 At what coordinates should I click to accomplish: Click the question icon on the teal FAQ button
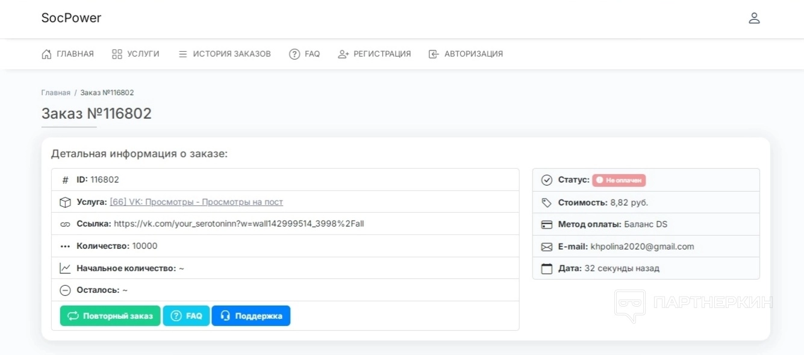click(x=176, y=316)
